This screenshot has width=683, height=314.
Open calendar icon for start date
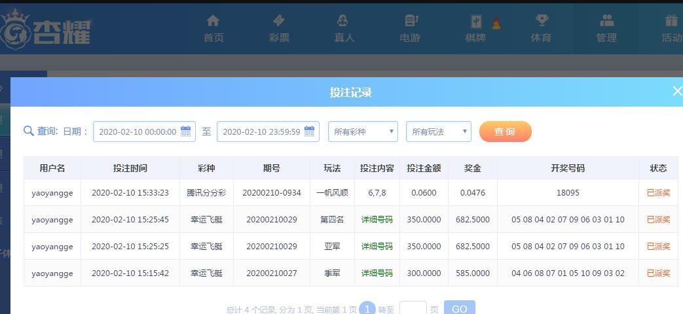(186, 131)
